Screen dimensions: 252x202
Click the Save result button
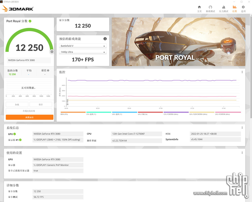pyautogui.click(x=41, y=105)
